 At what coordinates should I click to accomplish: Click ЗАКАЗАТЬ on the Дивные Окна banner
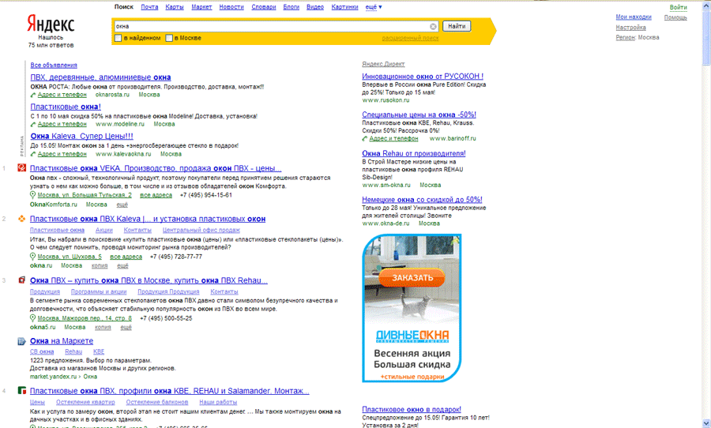click(x=412, y=277)
